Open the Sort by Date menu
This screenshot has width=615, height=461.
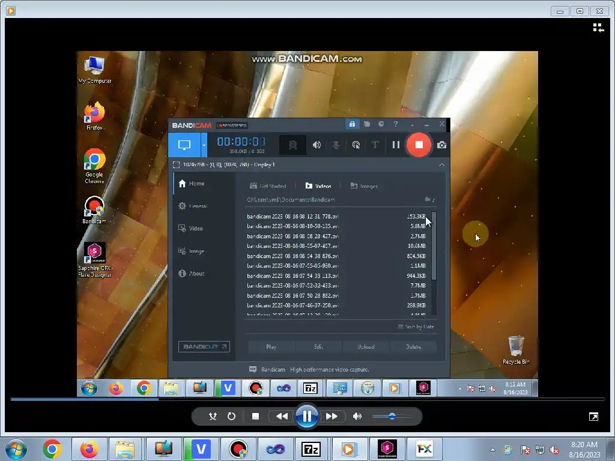(416, 327)
